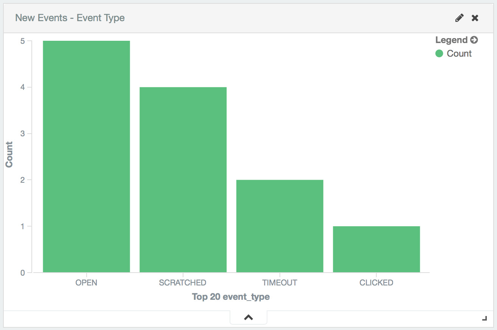The height and width of the screenshot is (330, 497).
Task: Click the Top 20 event_type axis title
Action: click(231, 297)
